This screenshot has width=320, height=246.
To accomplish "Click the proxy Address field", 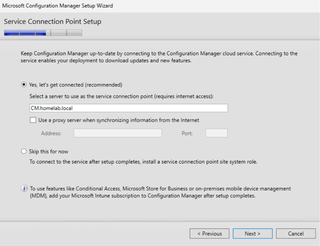I will 118,133.
